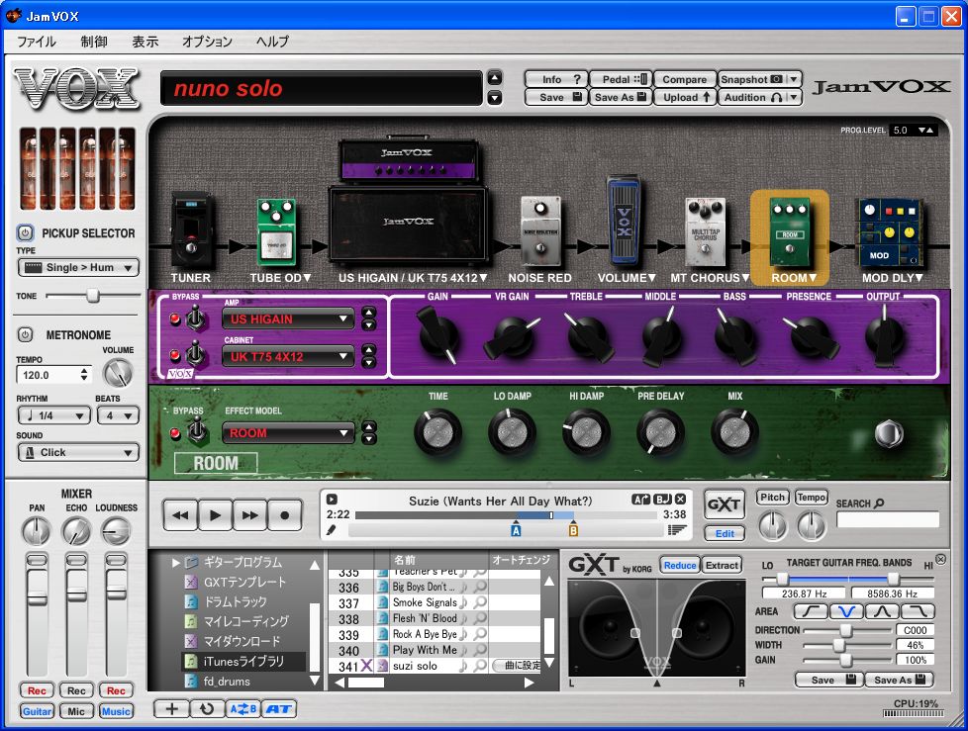Image resolution: width=968 pixels, height=731 pixels.
Task: Click the Upload button
Action: pyautogui.click(x=684, y=98)
